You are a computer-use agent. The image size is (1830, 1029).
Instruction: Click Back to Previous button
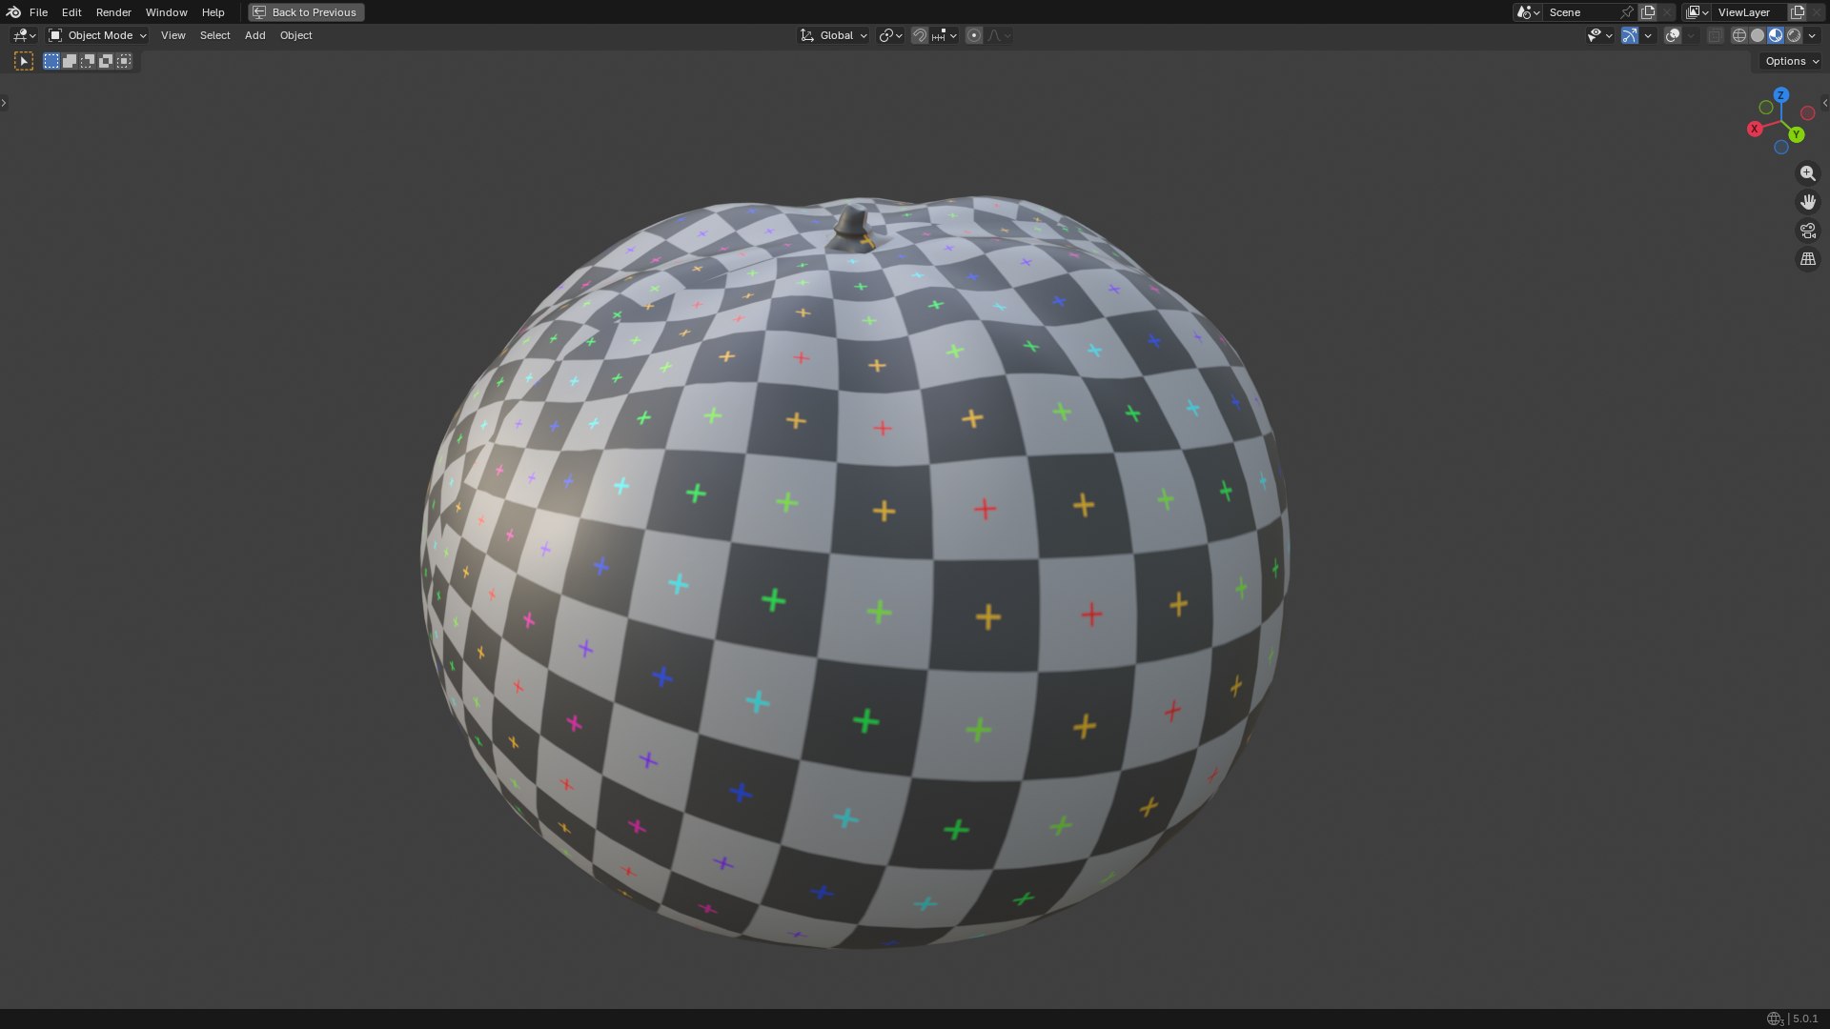[x=306, y=12]
